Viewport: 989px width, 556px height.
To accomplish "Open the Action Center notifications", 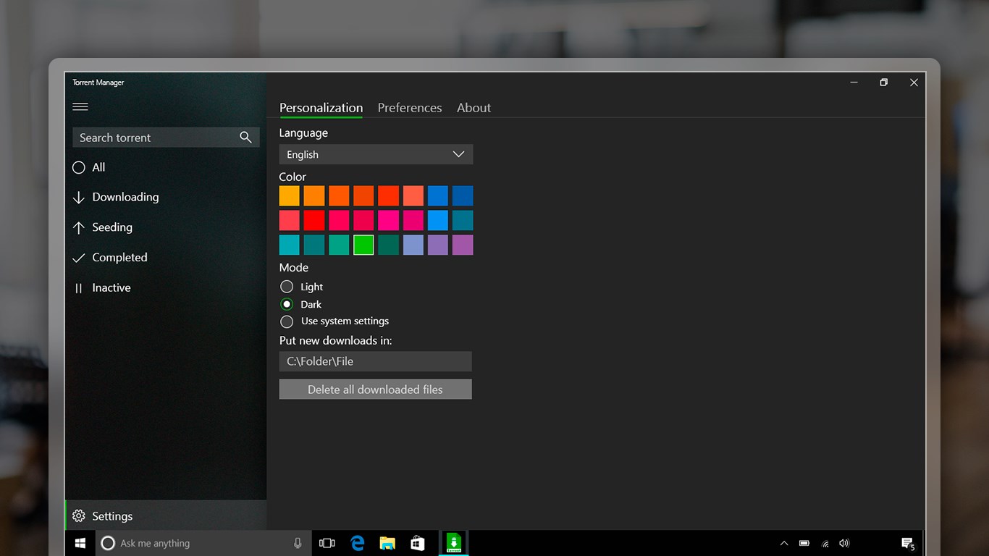I will pyautogui.click(x=908, y=543).
